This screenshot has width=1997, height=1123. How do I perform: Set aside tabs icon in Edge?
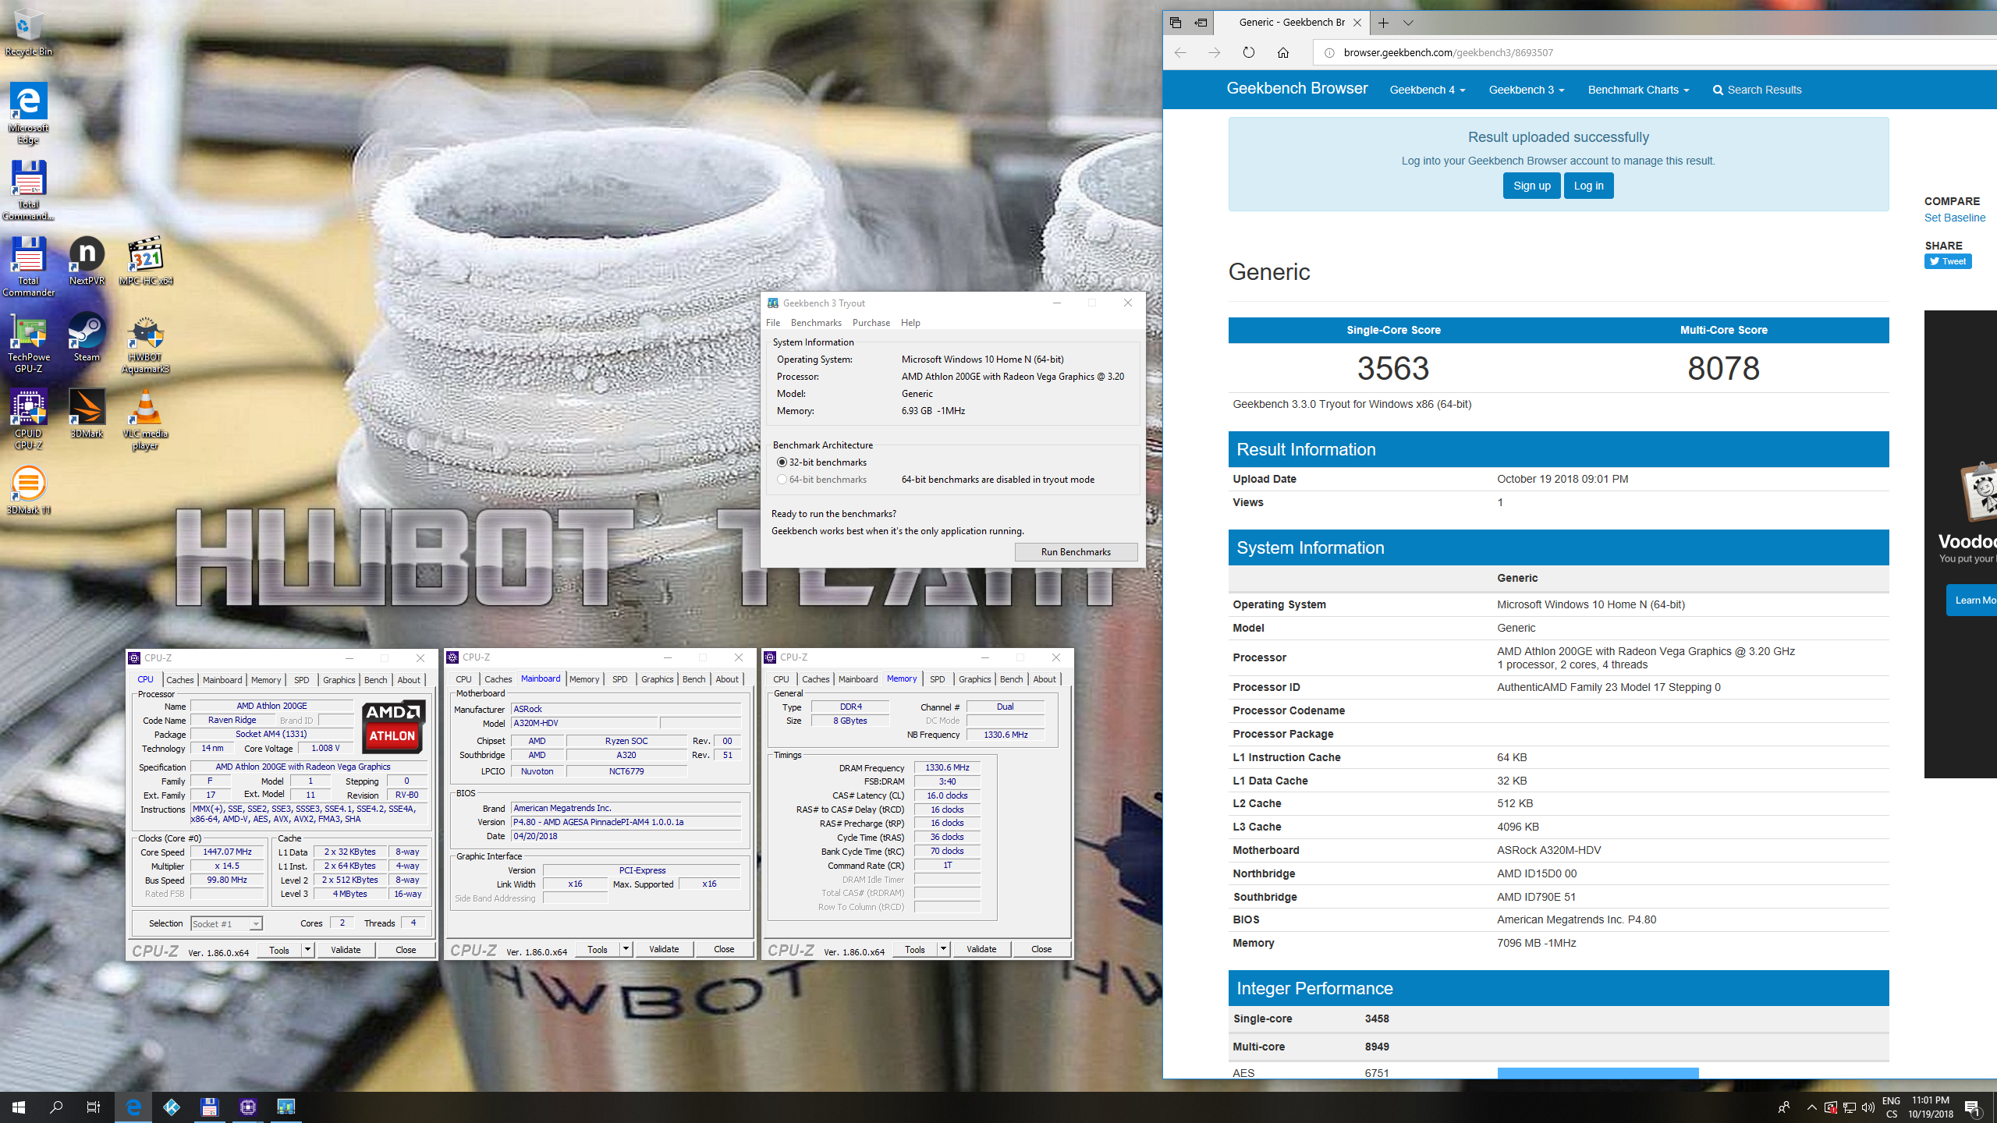point(1201,23)
